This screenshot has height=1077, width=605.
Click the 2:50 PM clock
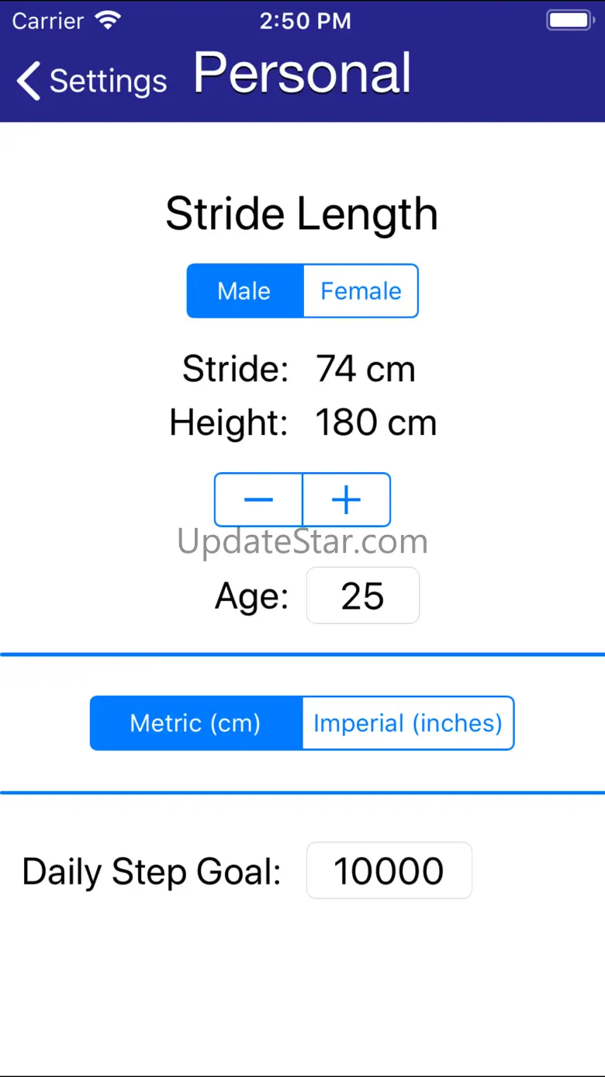pyautogui.click(x=305, y=21)
